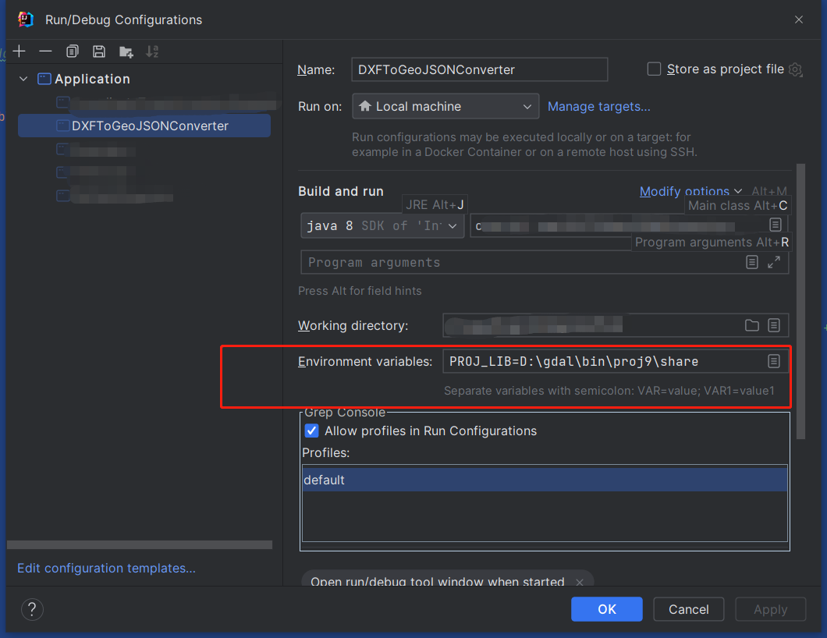Browse for working directory folder

click(x=751, y=325)
